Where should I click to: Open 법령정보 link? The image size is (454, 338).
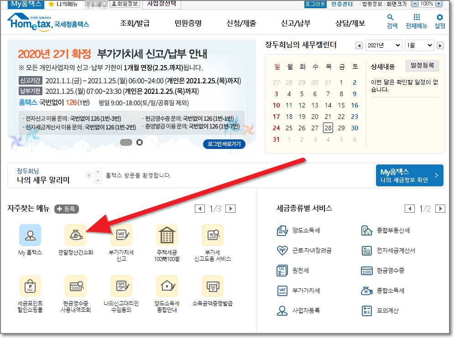372,4
